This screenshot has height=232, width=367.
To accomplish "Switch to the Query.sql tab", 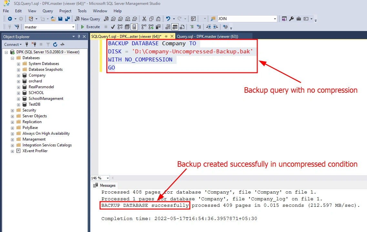I will pyautogui.click(x=207, y=36).
